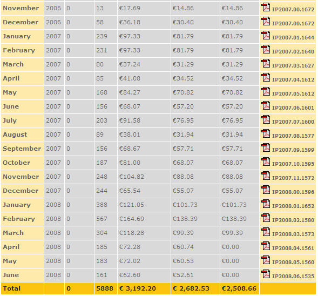Open invoice link IP2007.09.1599

click(x=293, y=150)
